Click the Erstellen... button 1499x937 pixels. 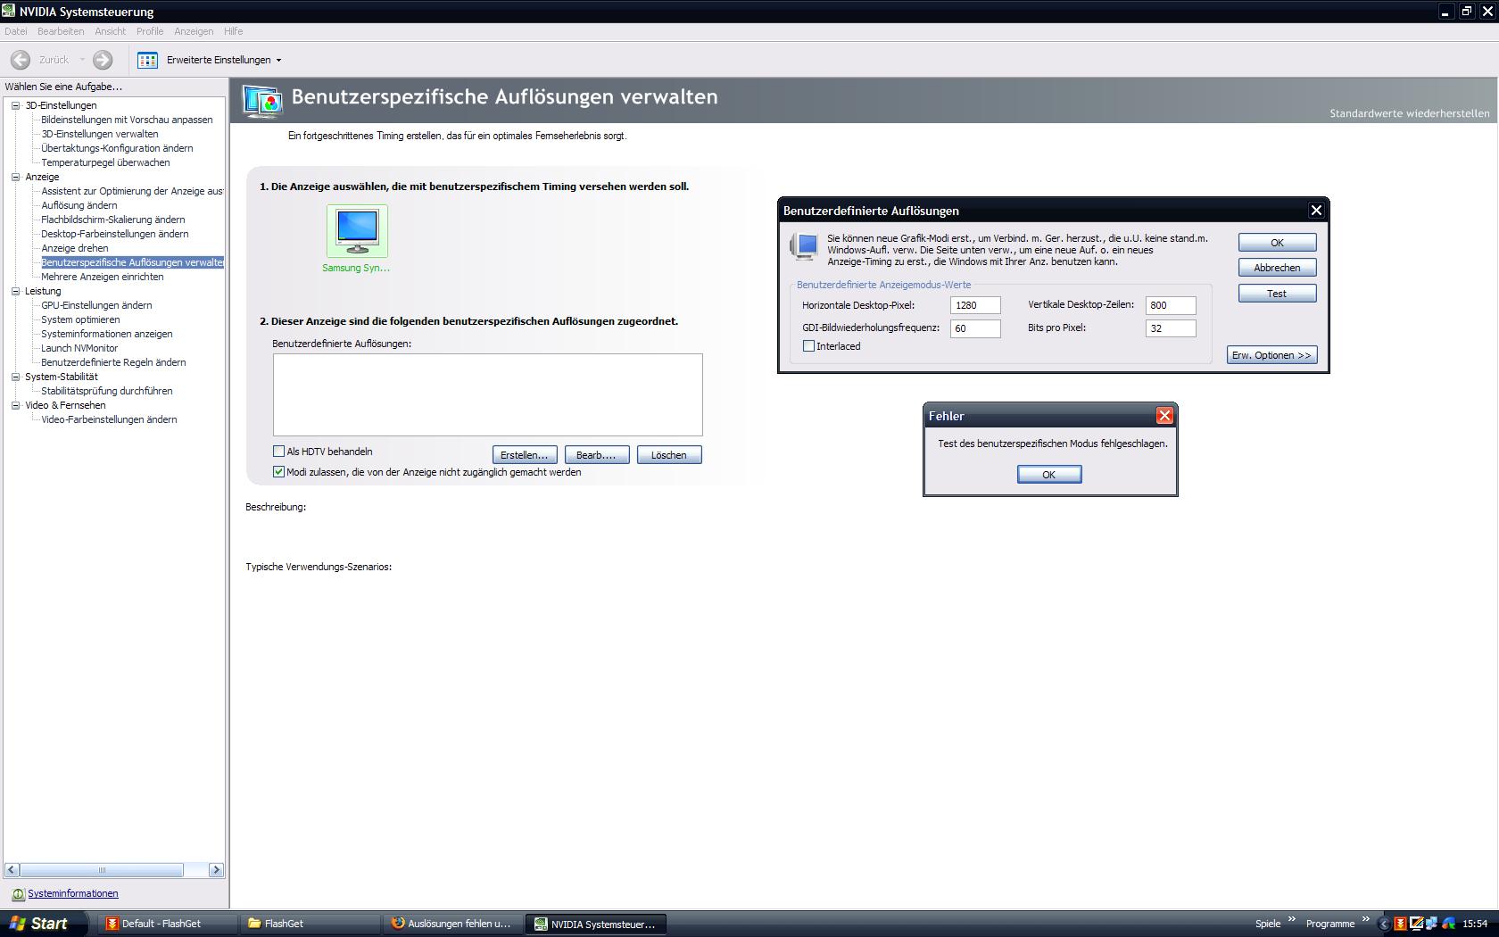(525, 455)
